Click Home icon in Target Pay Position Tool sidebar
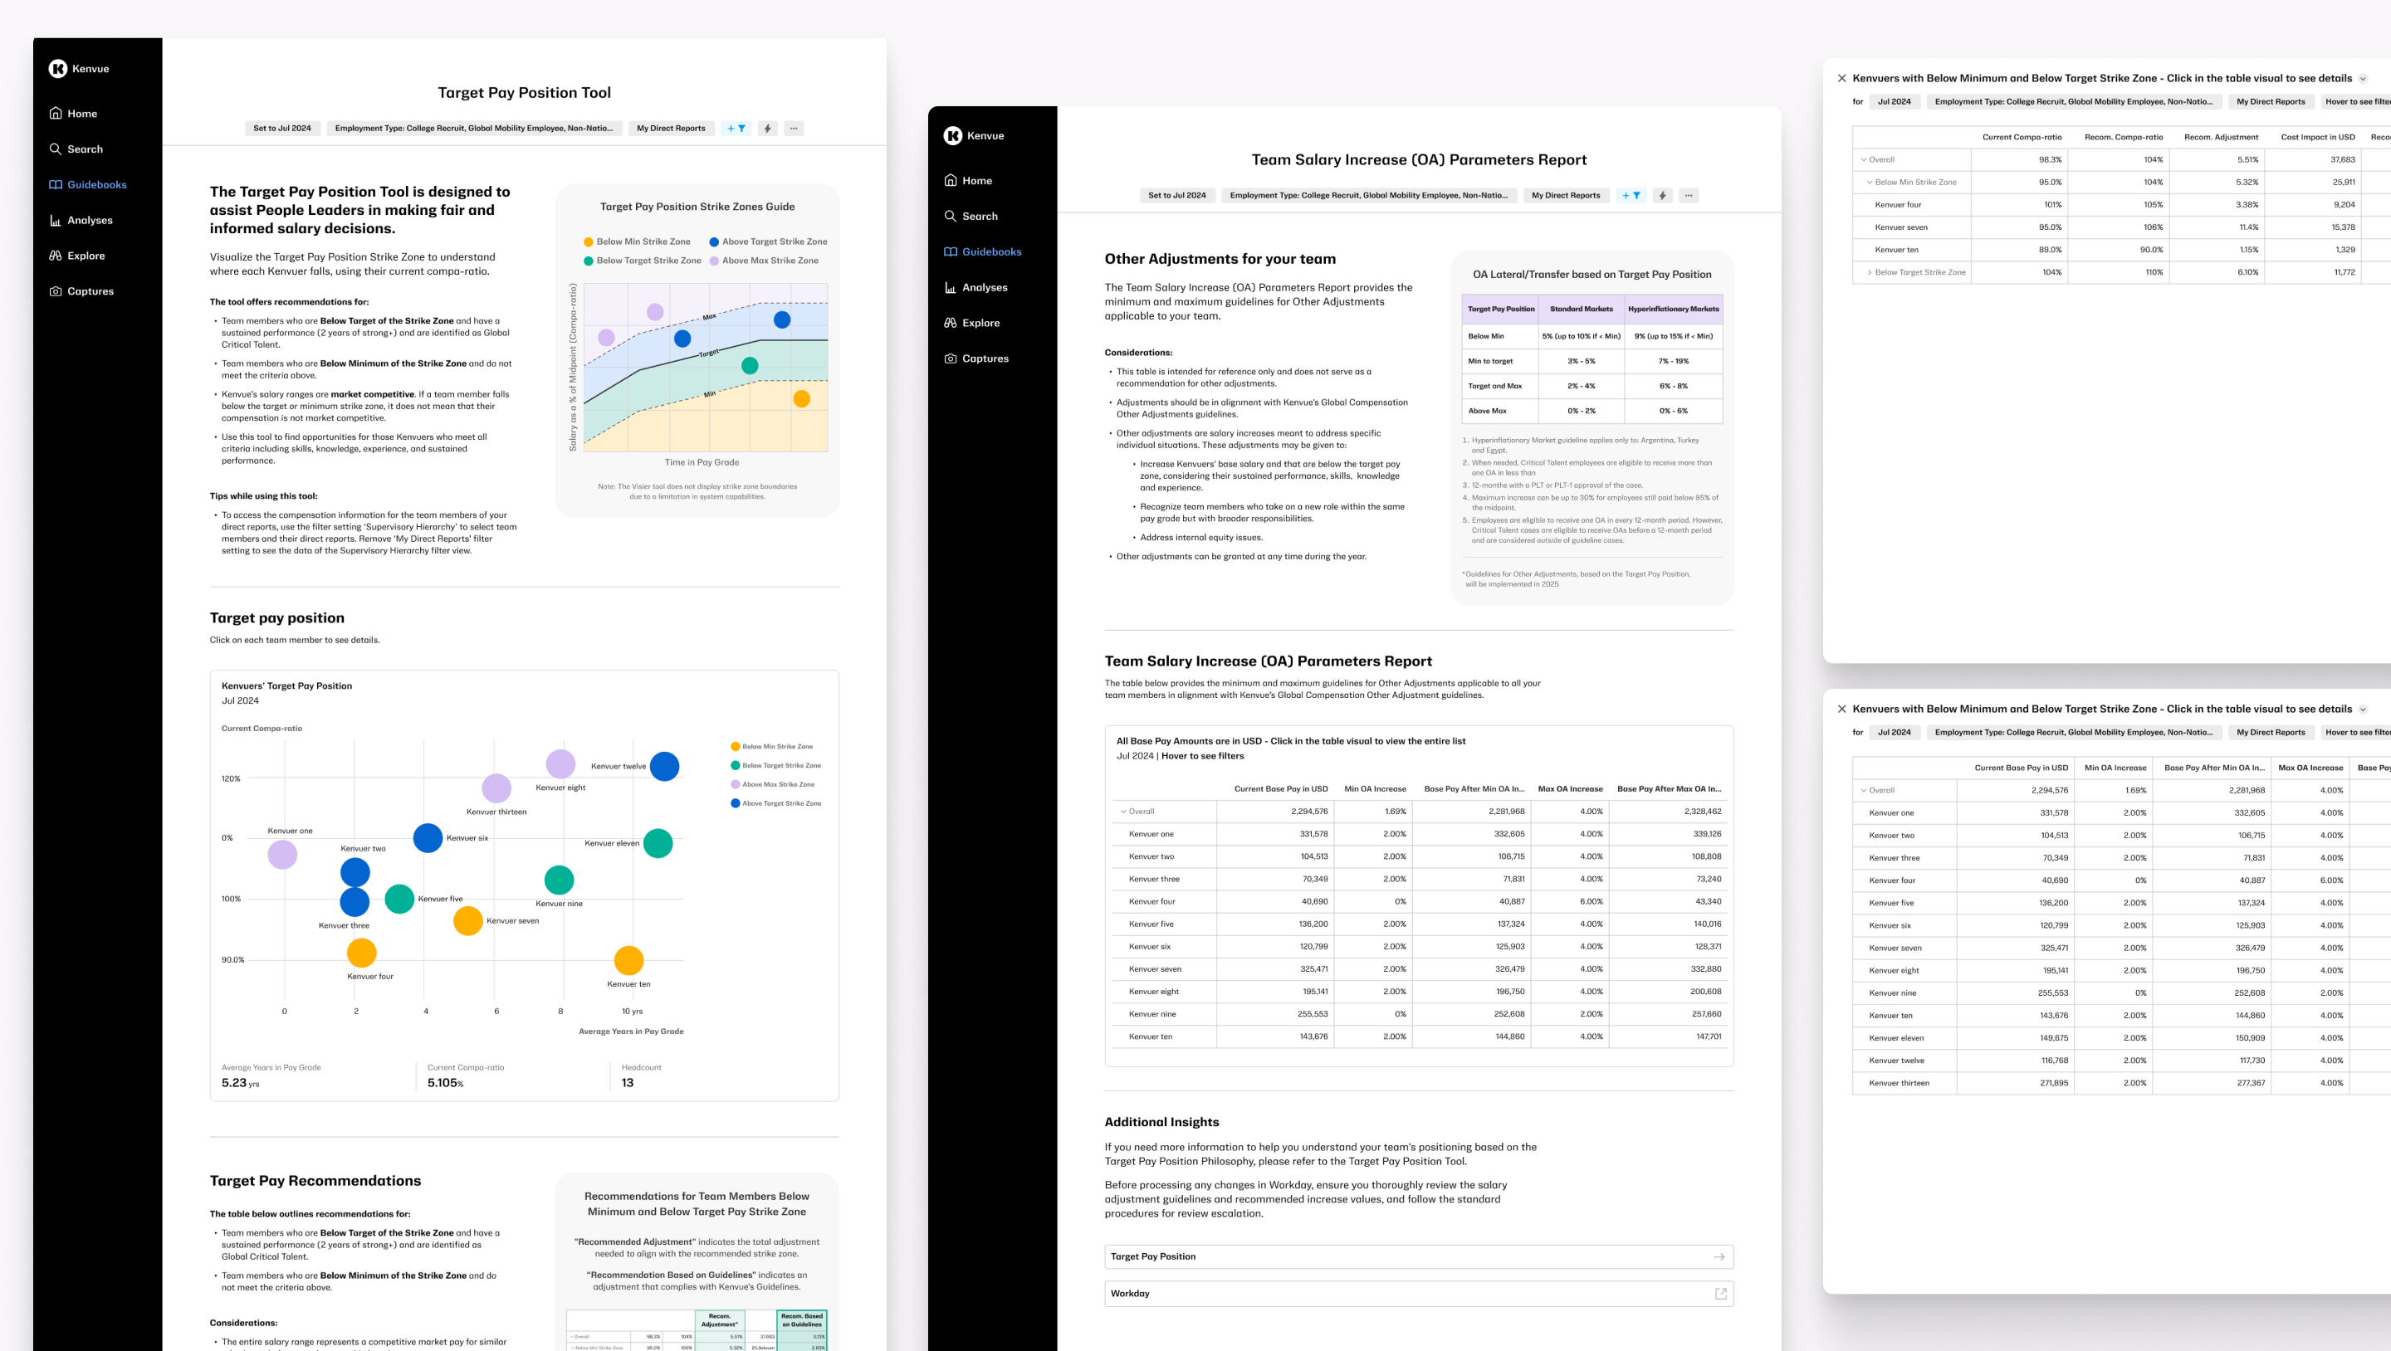Screen dimensions: 2391x1351 [56, 113]
